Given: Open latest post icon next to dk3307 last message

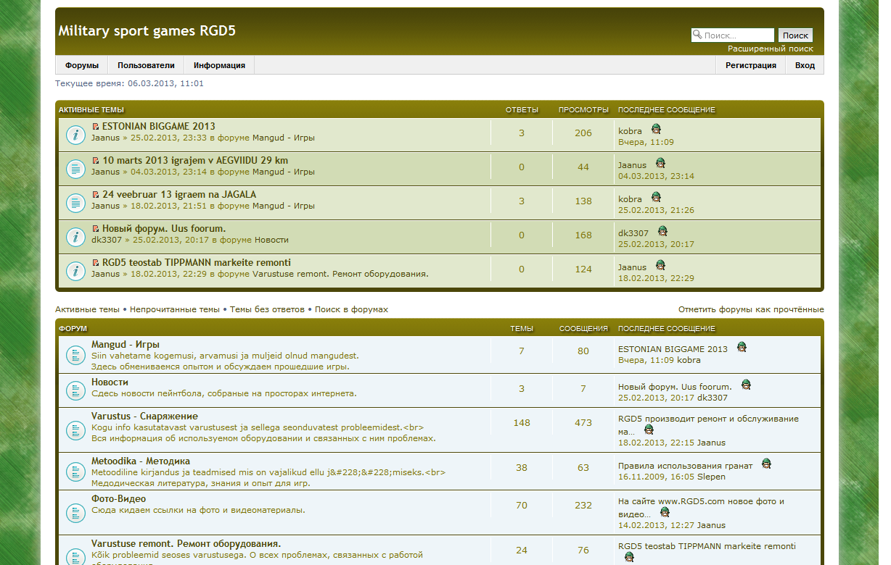Looking at the screenshot, I should [662, 231].
